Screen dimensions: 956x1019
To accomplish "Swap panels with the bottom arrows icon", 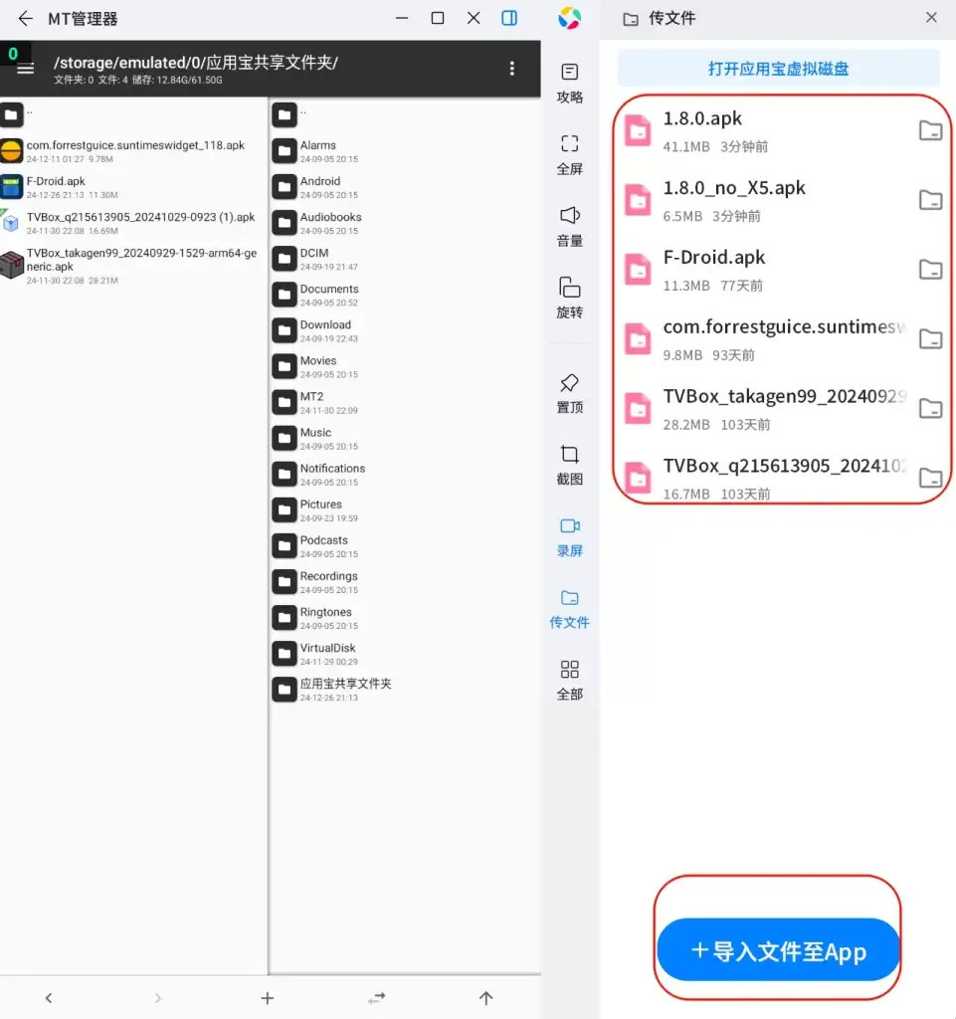I will click(x=377, y=997).
